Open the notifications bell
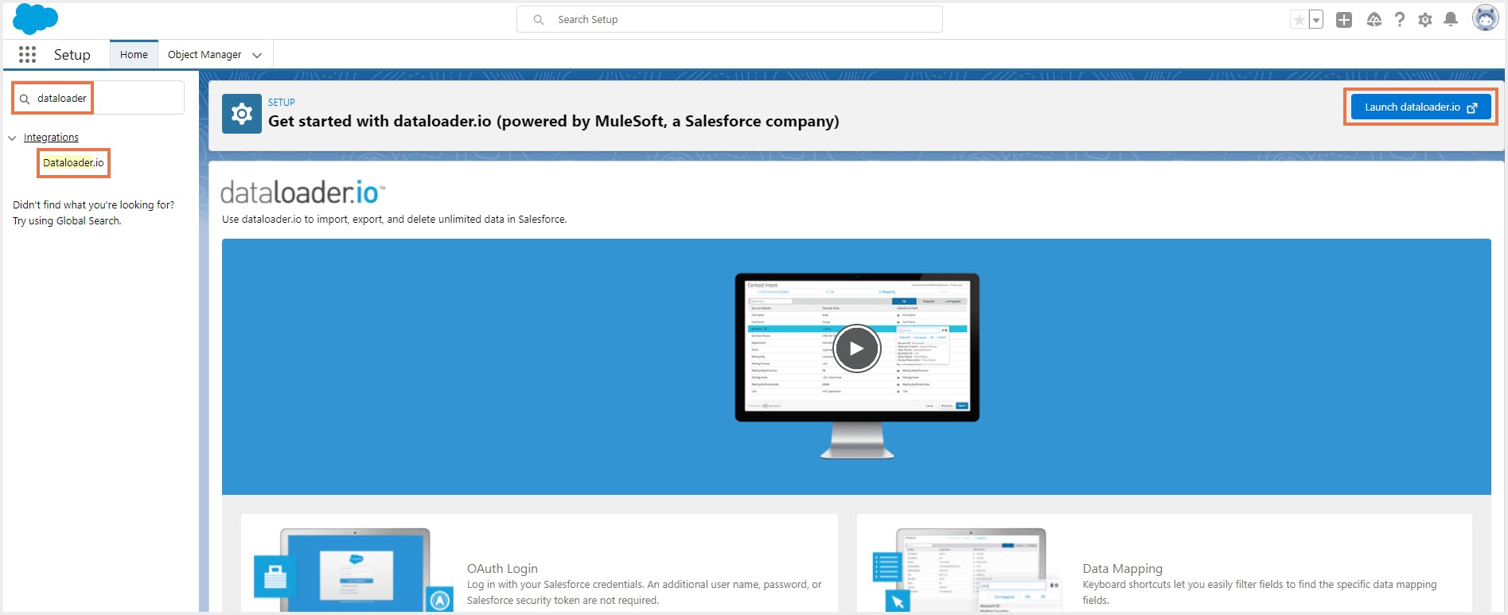The height and width of the screenshot is (615, 1508). 1451,19
